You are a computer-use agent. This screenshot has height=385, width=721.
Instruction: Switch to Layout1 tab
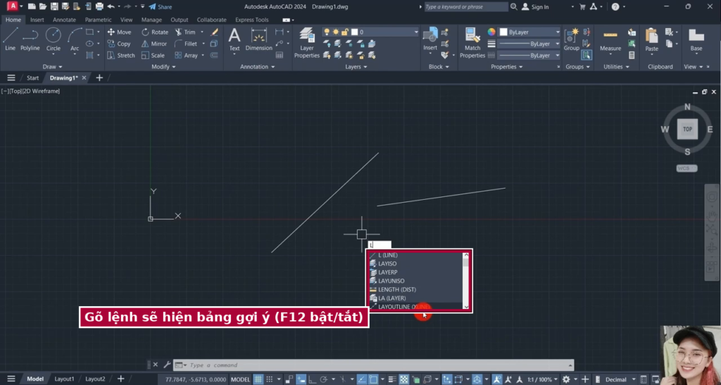tap(64, 379)
